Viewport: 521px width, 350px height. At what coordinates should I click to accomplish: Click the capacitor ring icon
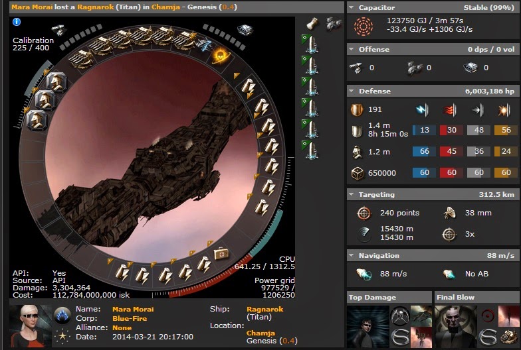(x=363, y=26)
